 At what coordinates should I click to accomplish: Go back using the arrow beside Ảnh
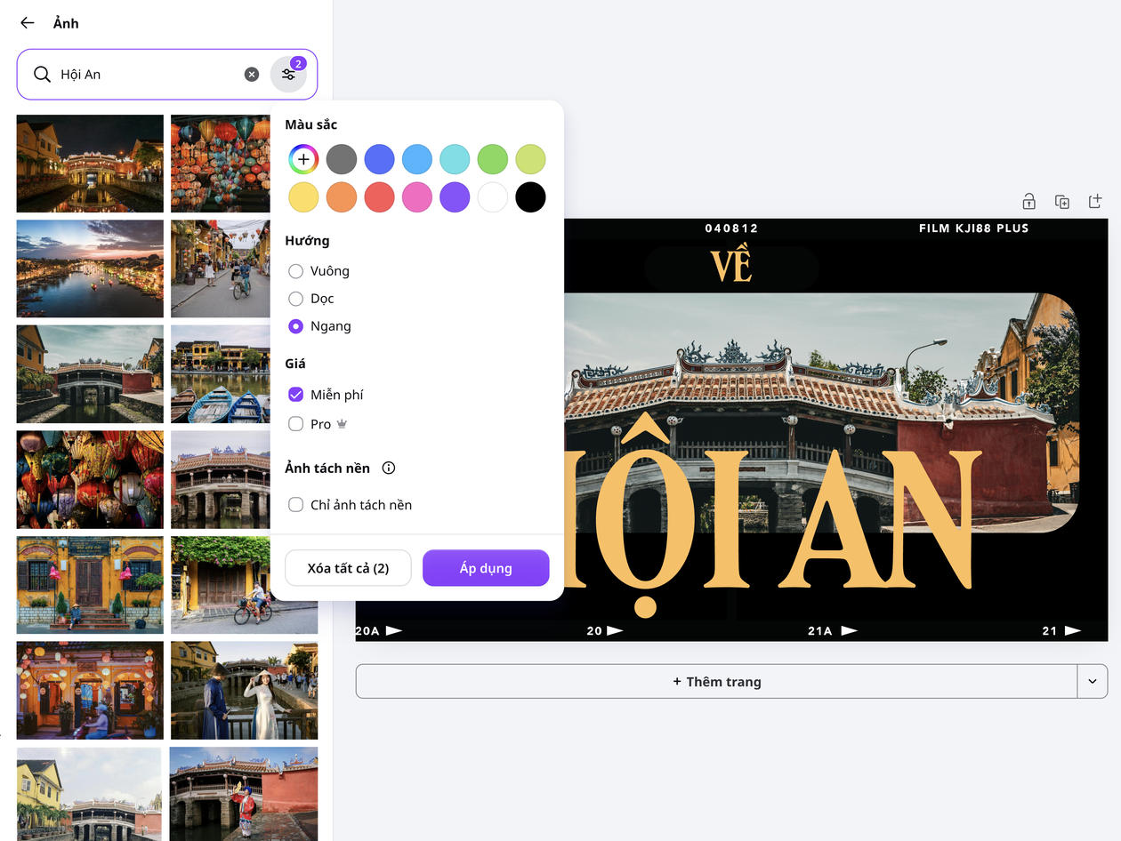pyautogui.click(x=28, y=23)
